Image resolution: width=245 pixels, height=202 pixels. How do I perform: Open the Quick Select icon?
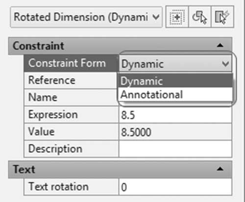[222, 17]
